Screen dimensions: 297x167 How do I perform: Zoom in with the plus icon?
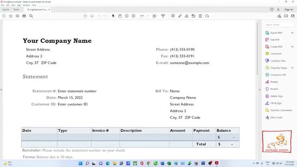[134, 16]
